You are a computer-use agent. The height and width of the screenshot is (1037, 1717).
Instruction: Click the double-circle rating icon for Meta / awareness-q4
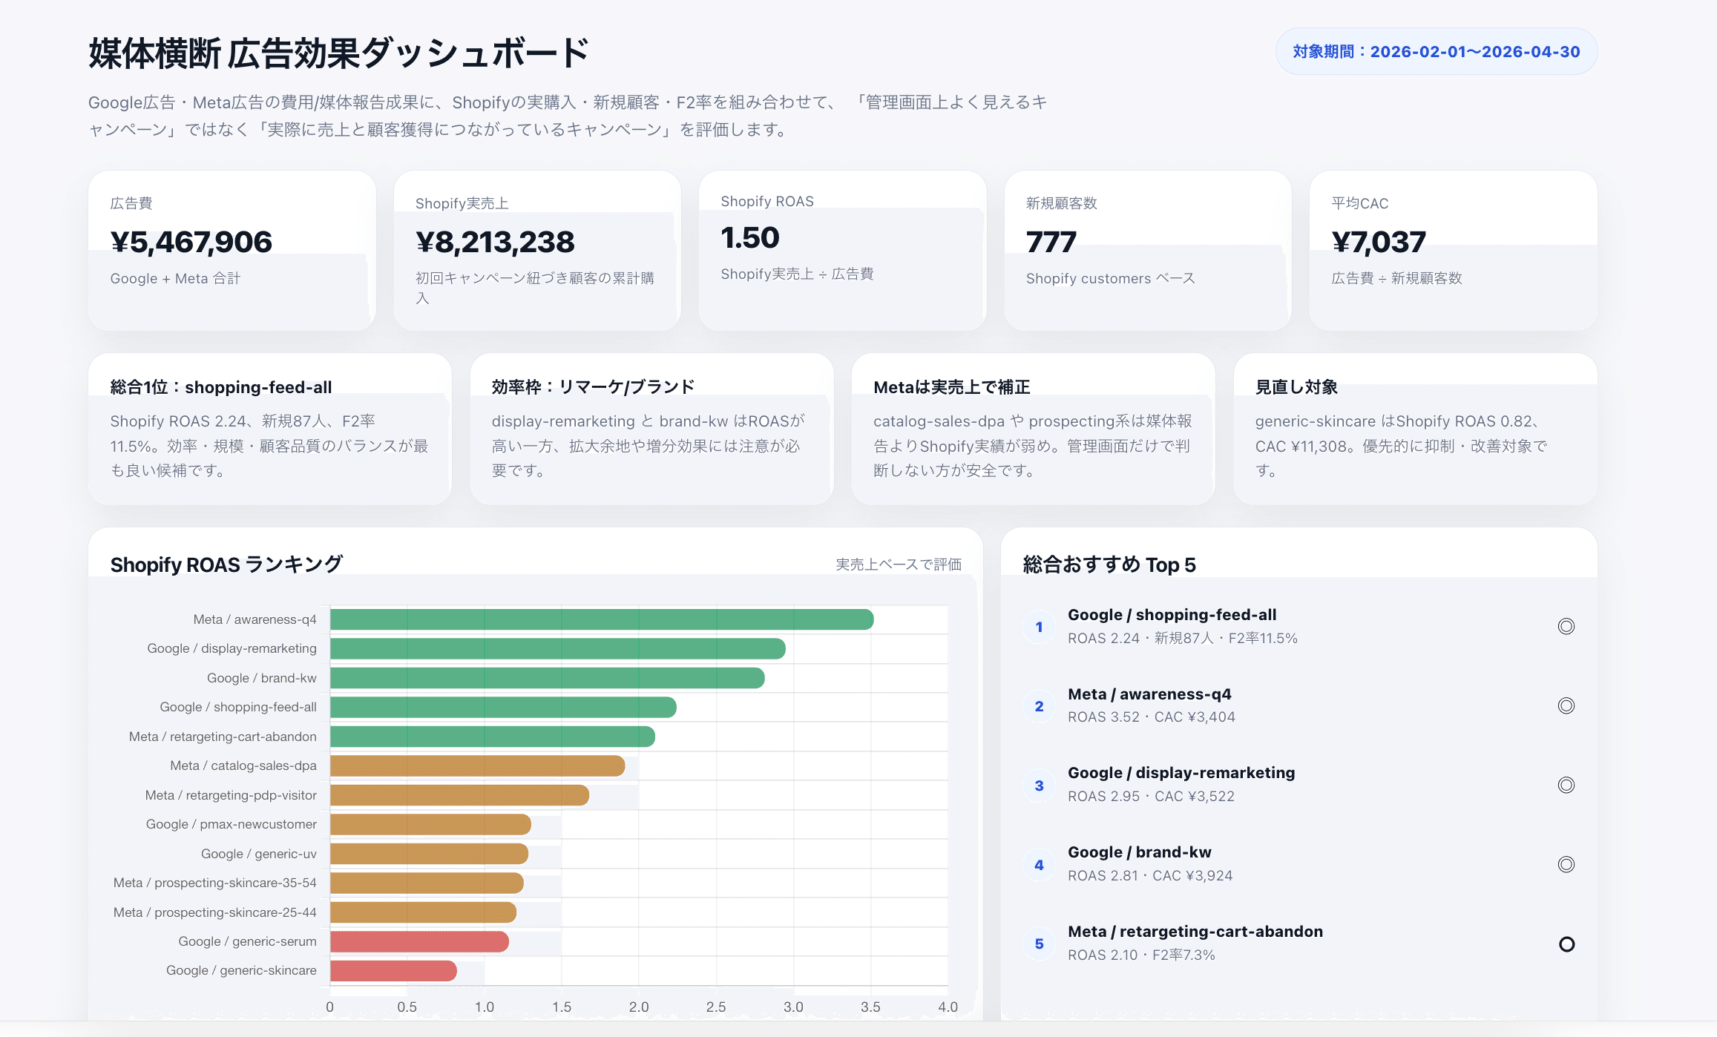click(1566, 705)
